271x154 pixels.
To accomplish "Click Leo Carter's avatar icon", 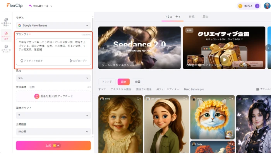I will (x=148, y=99).
